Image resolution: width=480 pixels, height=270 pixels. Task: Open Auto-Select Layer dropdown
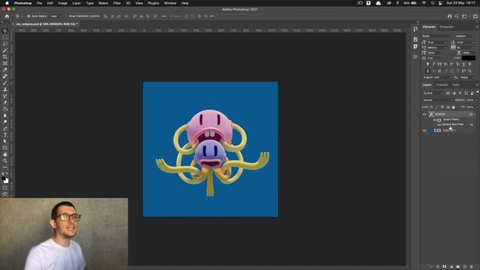click(x=55, y=16)
